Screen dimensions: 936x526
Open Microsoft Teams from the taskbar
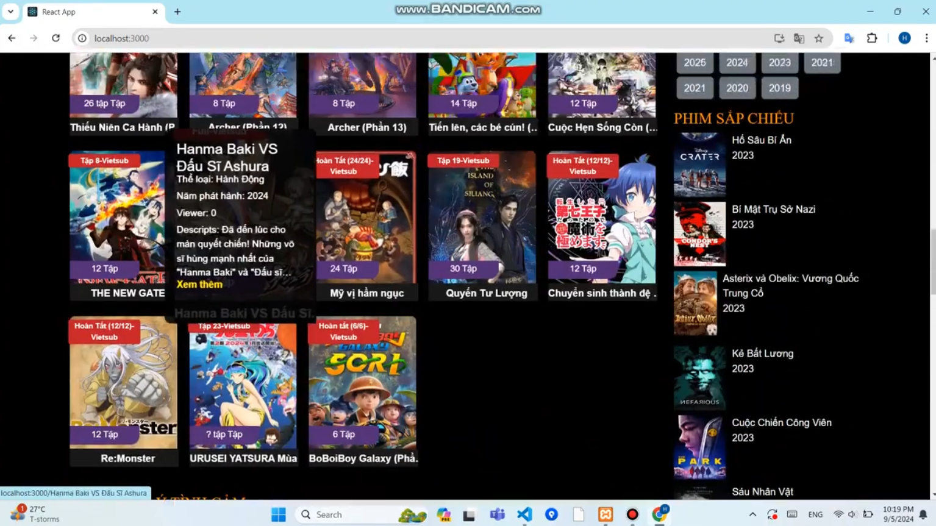click(x=497, y=514)
